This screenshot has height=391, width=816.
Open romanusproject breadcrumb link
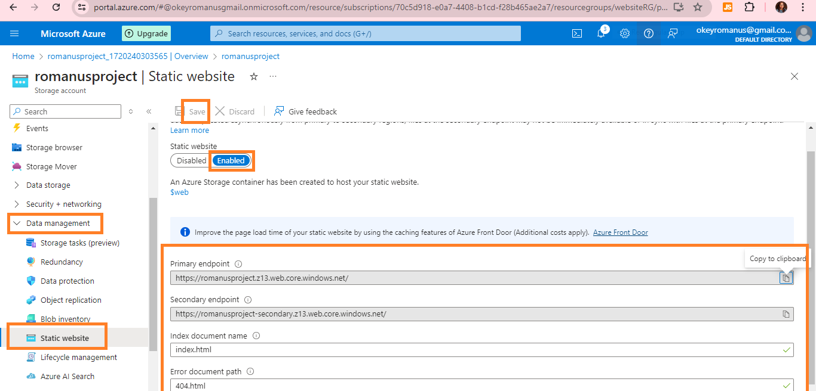coord(250,56)
